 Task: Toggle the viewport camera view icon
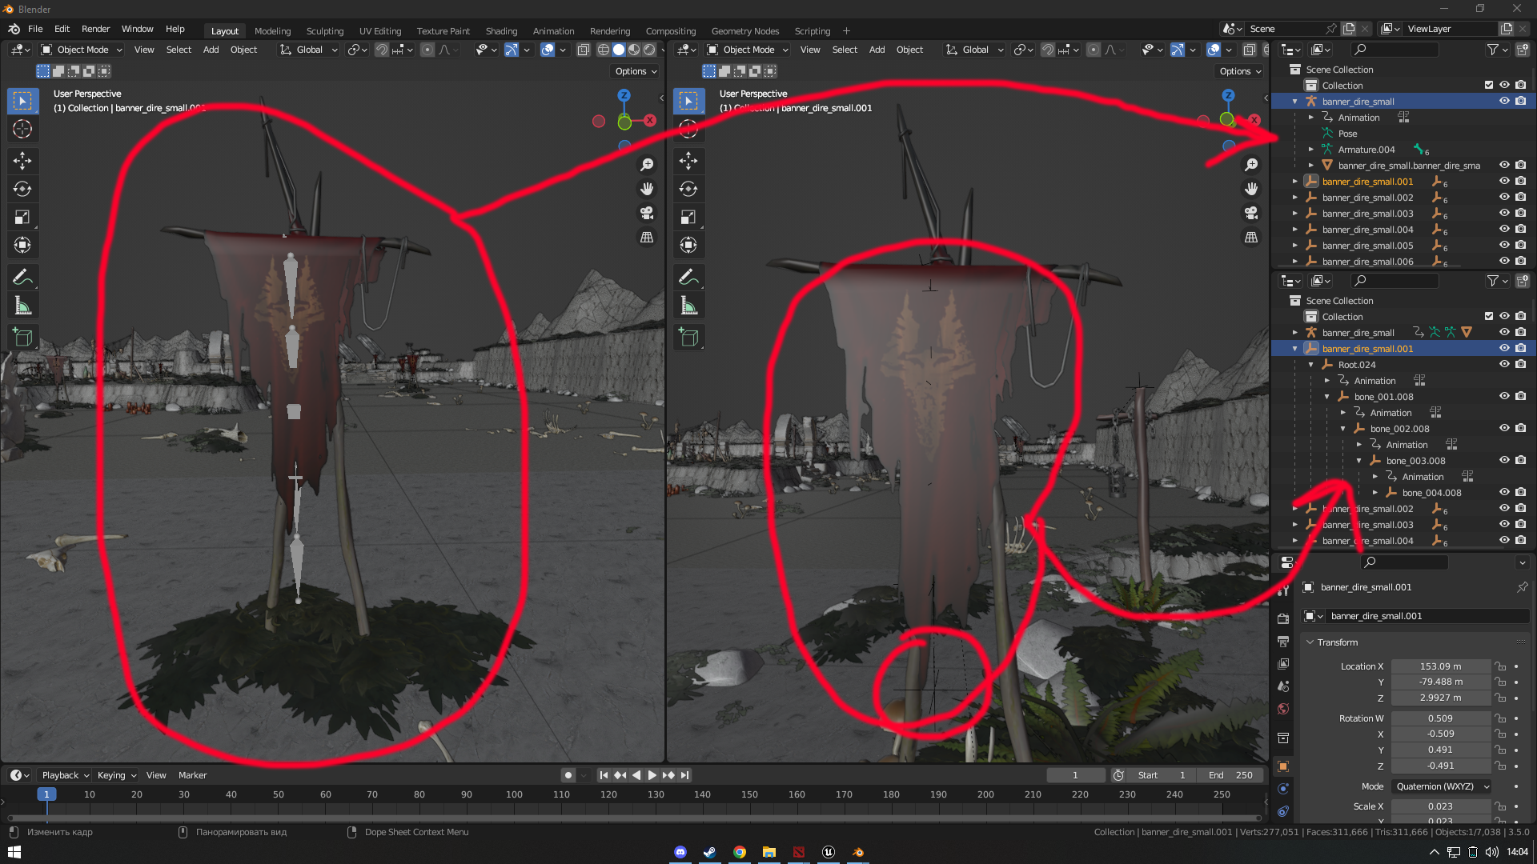click(647, 213)
